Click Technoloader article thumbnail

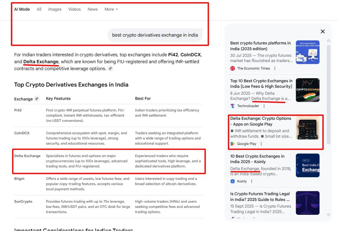308,90
